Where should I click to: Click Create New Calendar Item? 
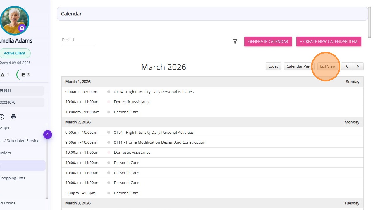coord(329,42)
